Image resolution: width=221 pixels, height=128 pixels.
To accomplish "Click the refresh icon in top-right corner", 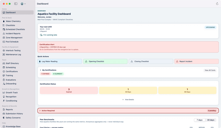I will coord(217,4).
